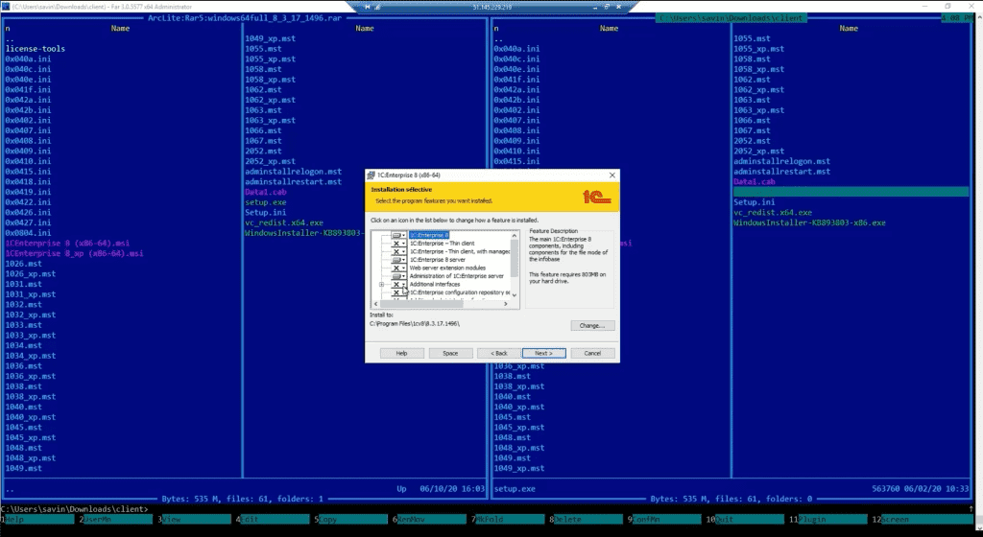Screen dimensions: 983x537
Task: Click the feature list scroll-up arrow
Action: coord(515,235)
